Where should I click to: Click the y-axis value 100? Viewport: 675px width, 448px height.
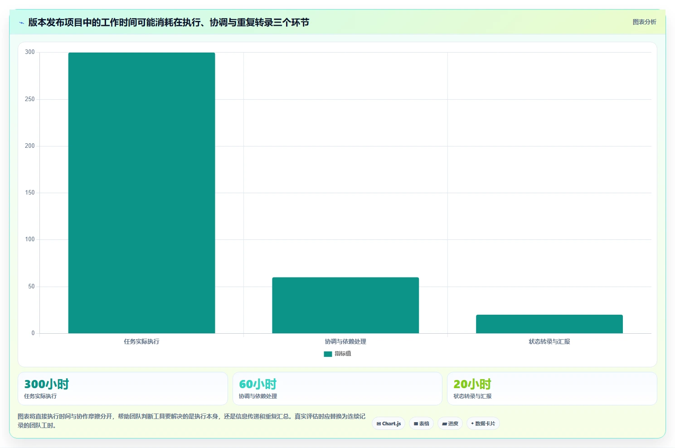click(x=30, y=239)
